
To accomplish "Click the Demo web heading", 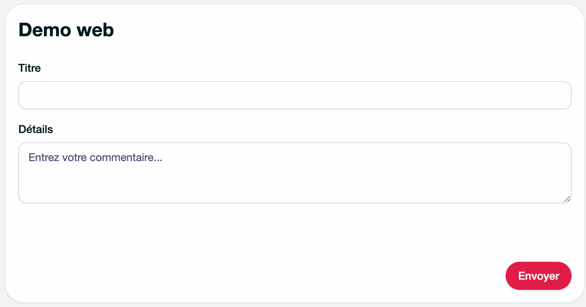I will 66,30.
